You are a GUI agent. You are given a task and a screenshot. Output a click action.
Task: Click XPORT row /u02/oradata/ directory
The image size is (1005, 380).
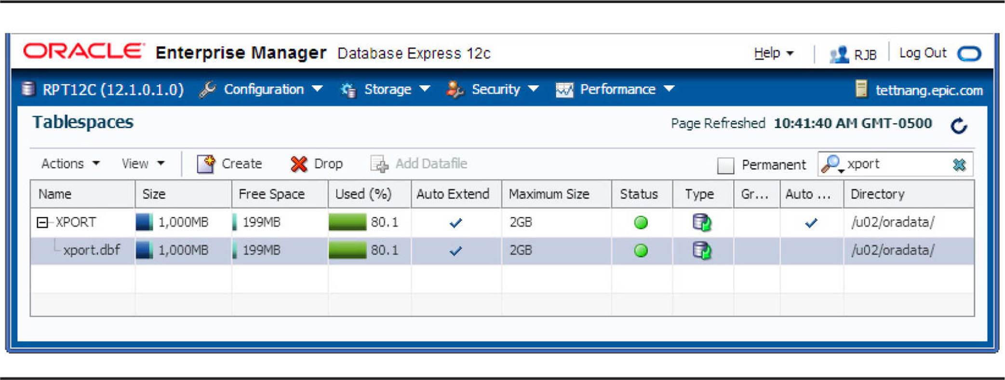[x=893, y=222]
